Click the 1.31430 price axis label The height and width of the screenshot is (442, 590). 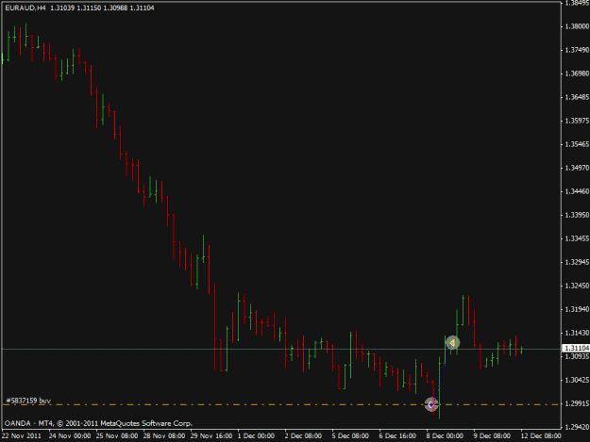[x=577, y=333]
